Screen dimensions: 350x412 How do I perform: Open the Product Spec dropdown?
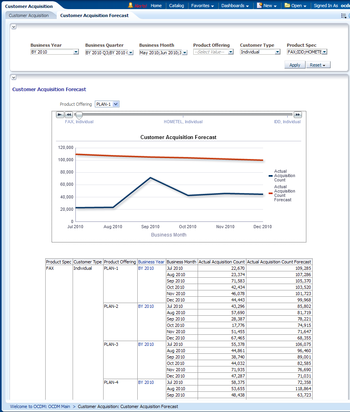pyautogui.click(x=324, y=52)
